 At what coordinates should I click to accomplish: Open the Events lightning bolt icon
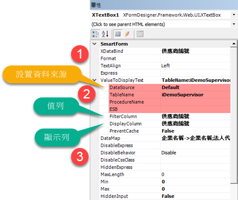pyautogui.click(x=128, y=34)
